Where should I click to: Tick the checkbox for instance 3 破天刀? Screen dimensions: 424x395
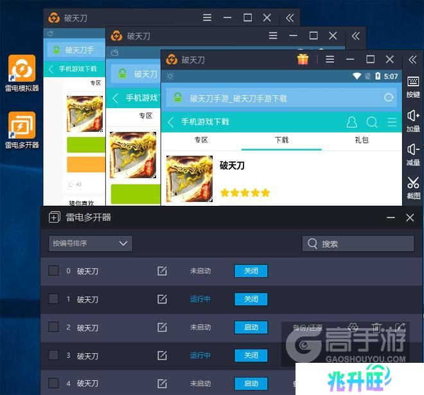pyautogui.click(x=53, y=355)
